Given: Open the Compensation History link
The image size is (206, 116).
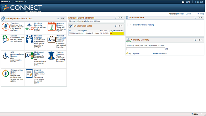Looking at the screenshot, I should [16, 71].
